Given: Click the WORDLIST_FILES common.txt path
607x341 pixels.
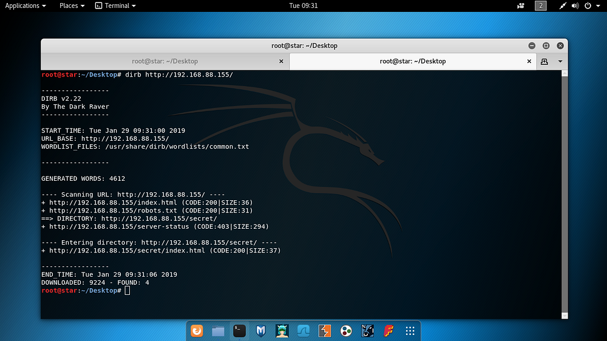Looking at the screenshot, I should [177, 147].
